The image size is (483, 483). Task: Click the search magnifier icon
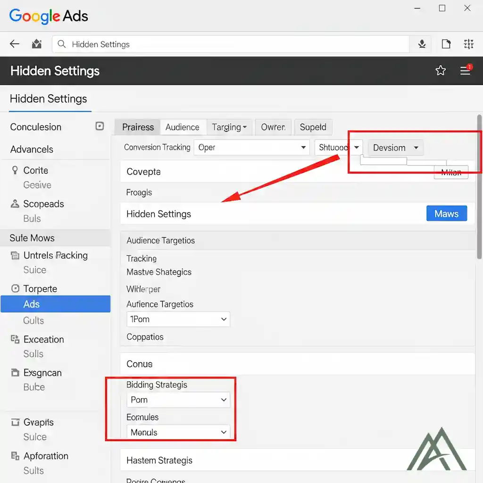point(62,44)
